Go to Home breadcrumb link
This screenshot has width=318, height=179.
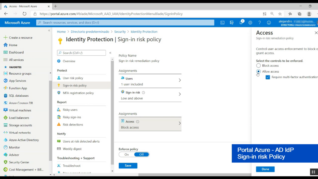61,32
